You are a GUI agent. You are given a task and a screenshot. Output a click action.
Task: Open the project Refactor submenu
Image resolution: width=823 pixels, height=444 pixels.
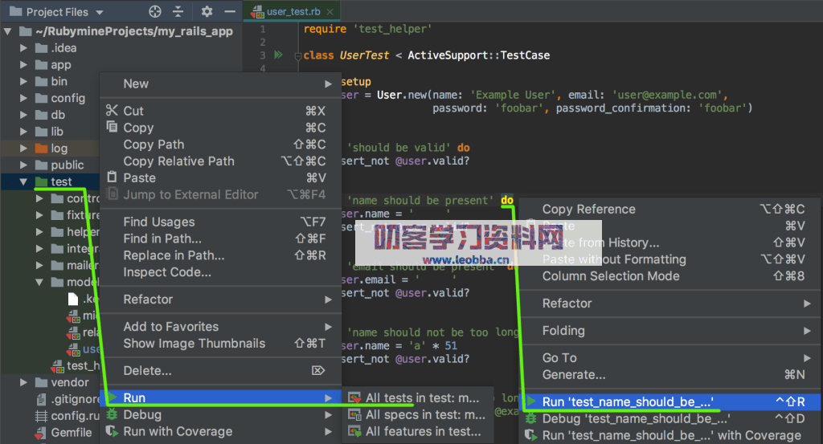pos(220,299)
